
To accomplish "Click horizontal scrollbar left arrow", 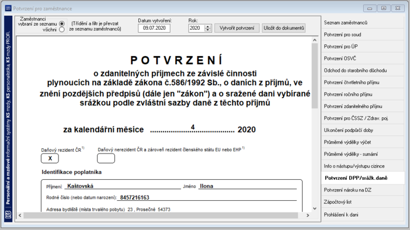I will point(20,215).
